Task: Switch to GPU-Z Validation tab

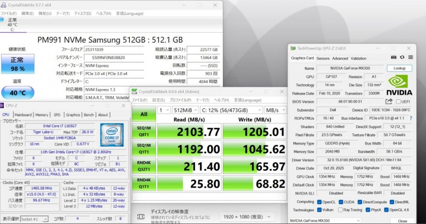Action: [x=359, y=58]
